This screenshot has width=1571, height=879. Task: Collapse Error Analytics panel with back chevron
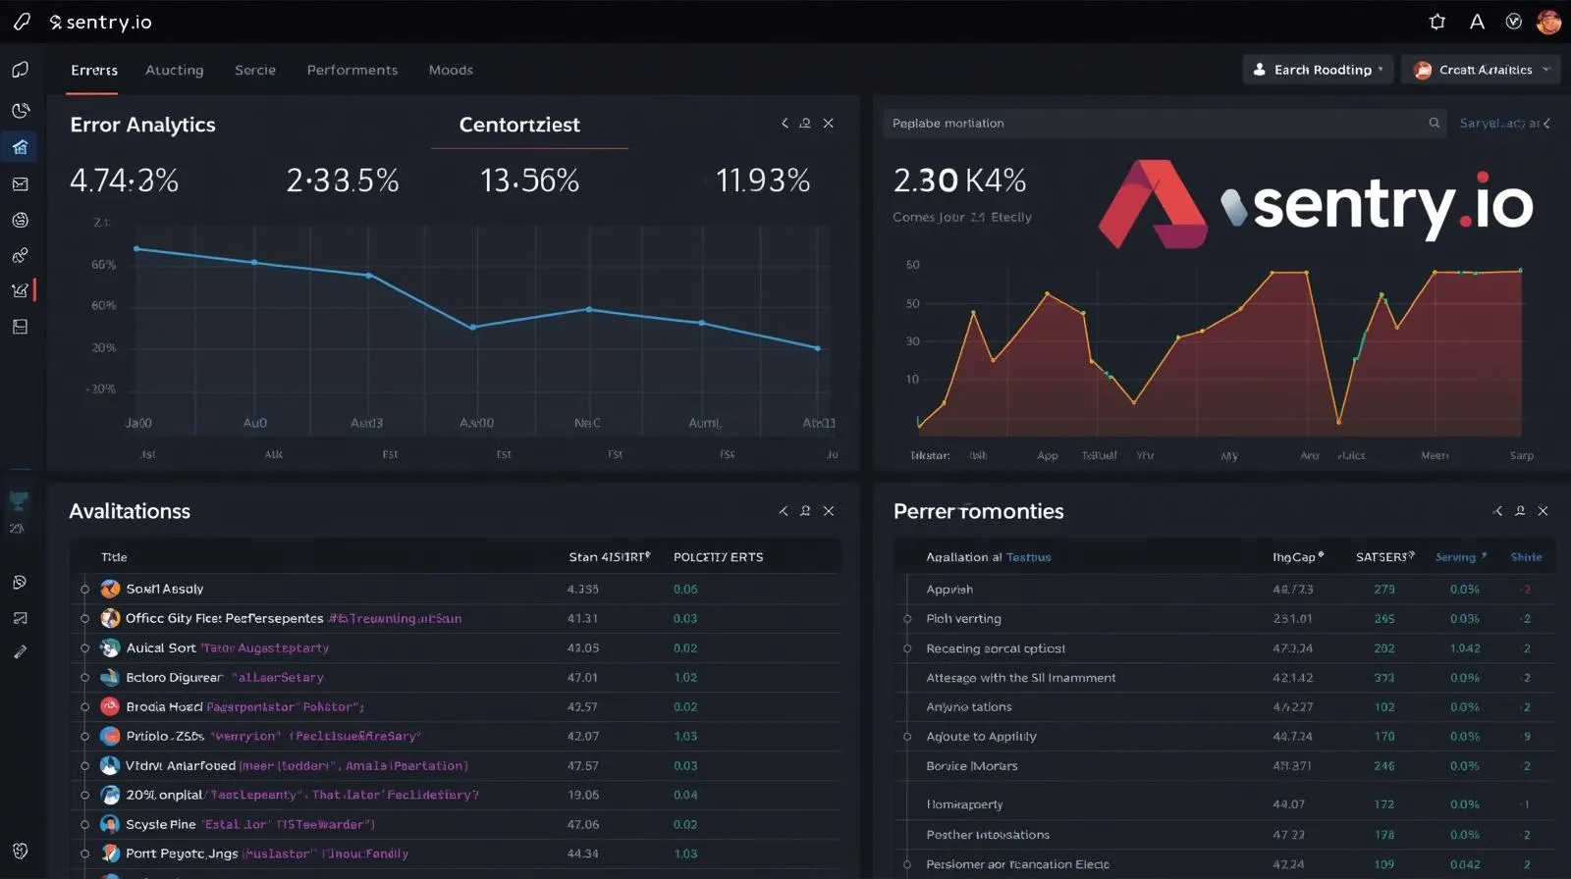(x=785, y=123)
